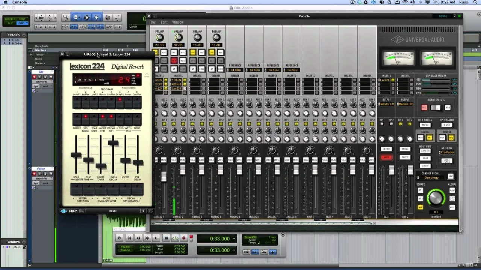Click the SAVE button in Console Recall
This screenshot has width=481, height=270.
(x=450, y=176)
